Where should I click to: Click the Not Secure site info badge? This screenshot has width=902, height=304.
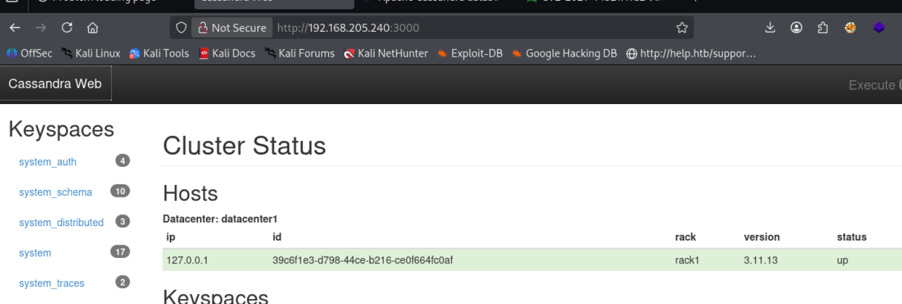tap(232, 27)
